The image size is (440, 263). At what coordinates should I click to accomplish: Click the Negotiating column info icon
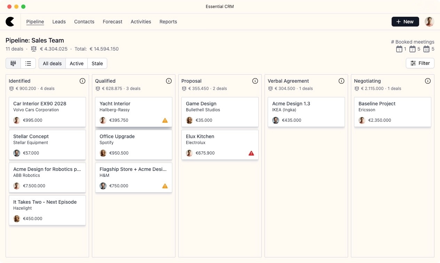tap(428, 81)
